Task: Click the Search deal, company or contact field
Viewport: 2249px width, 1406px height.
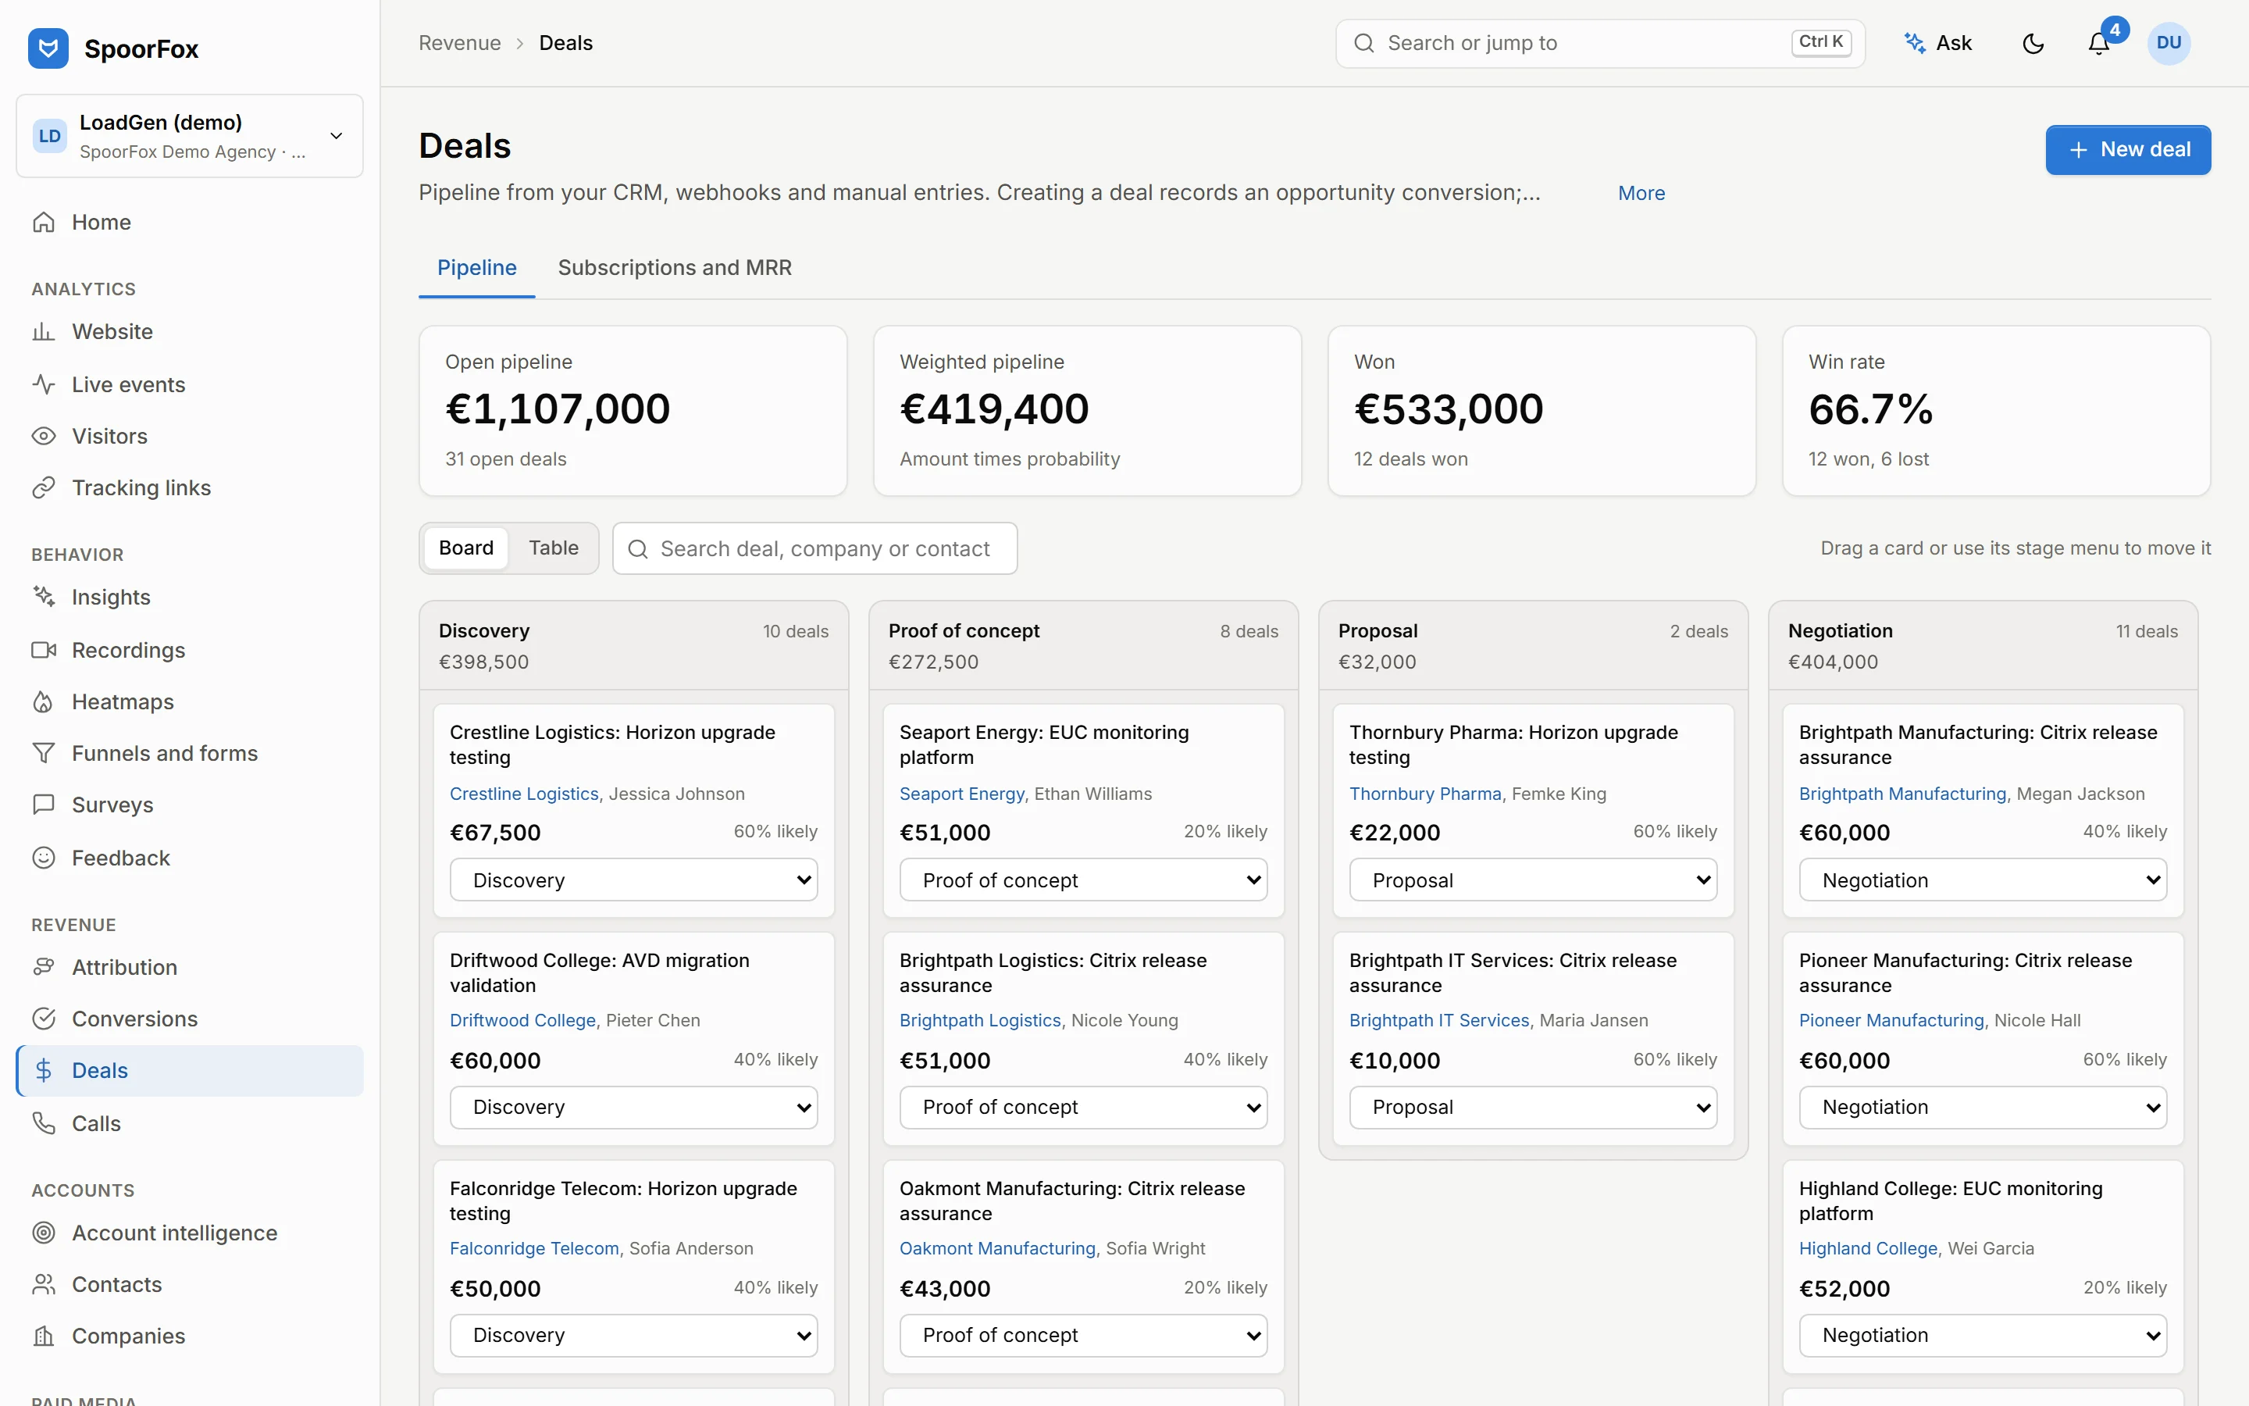Action: click(x=815, y=548)
